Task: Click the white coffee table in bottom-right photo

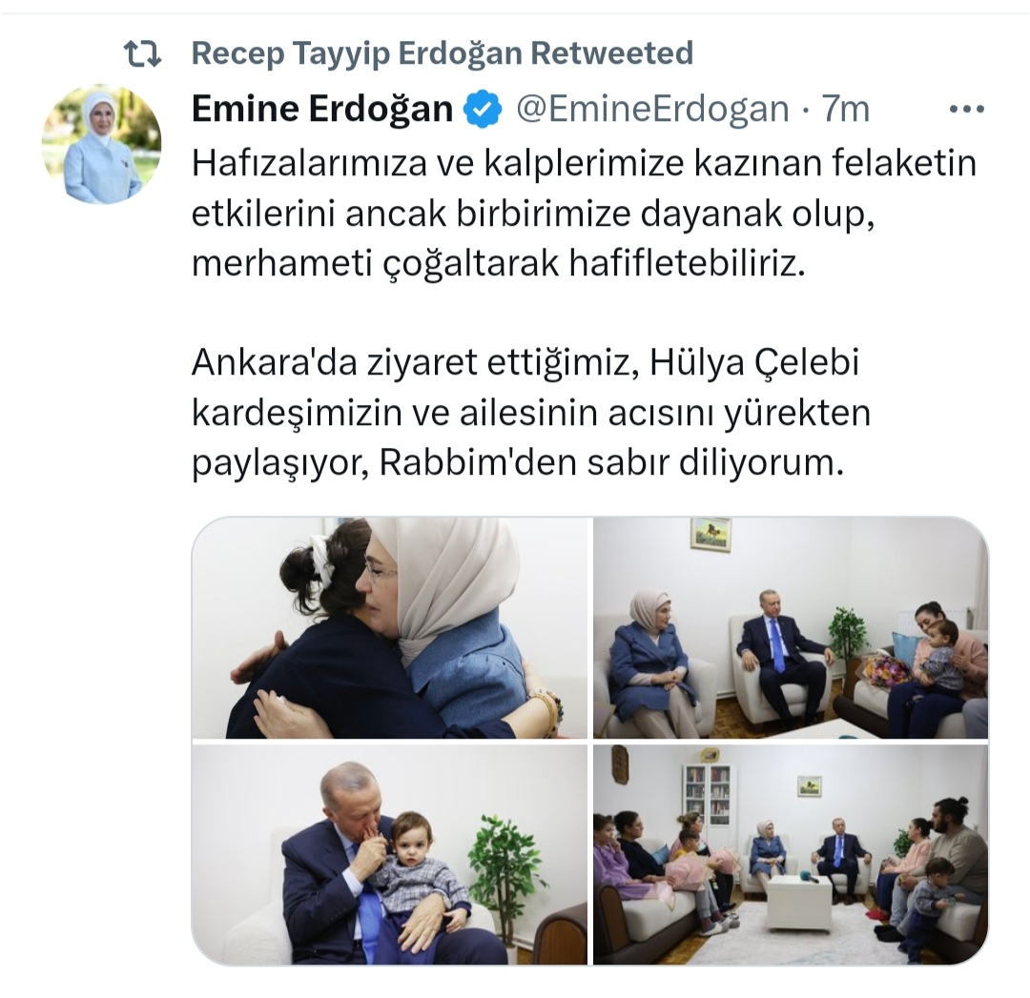Action: point(799,901)
